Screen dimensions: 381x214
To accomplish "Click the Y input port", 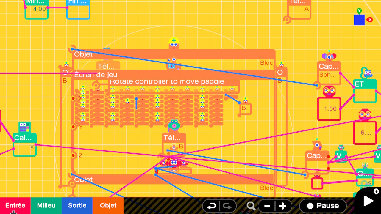I will tap(73, 127).
